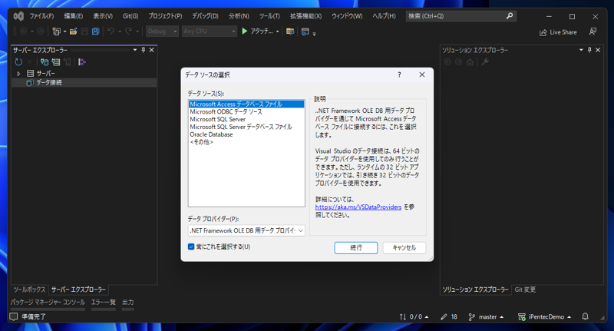This screenshot has width=614, height=331.
Task: Click the green Attach play icon
Action: pyautogui.click(x=245, y=31)
